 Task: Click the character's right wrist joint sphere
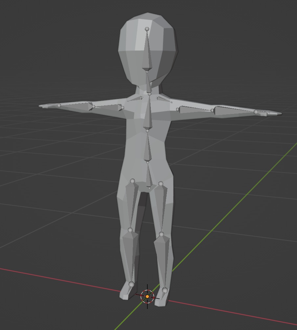pyautogui.click(x=59, y=105)
